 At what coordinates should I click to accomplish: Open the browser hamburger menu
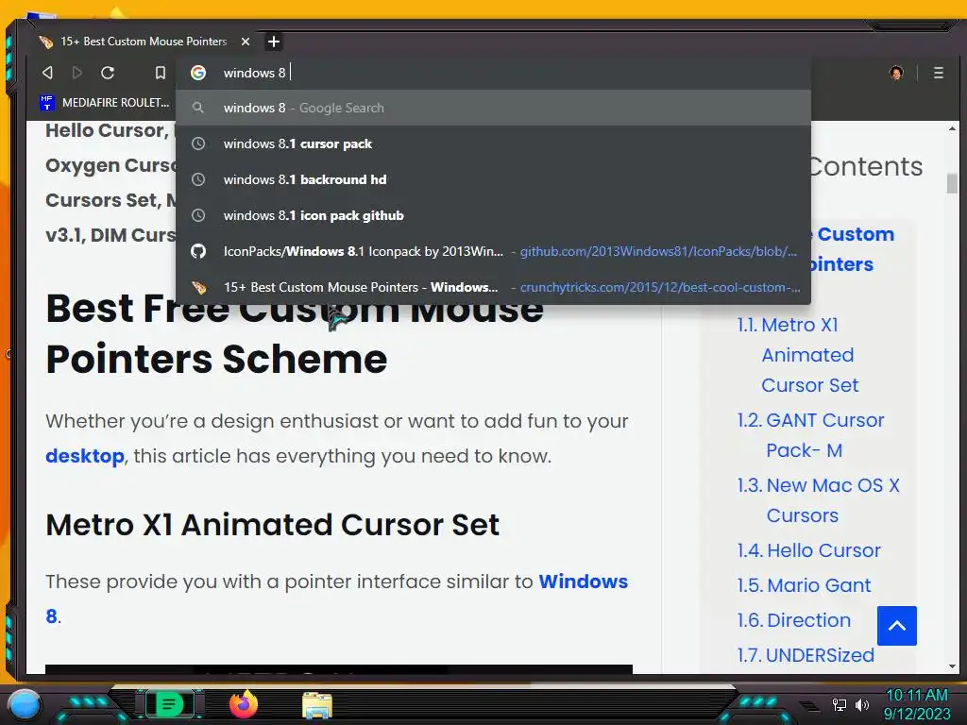(938, 73)
